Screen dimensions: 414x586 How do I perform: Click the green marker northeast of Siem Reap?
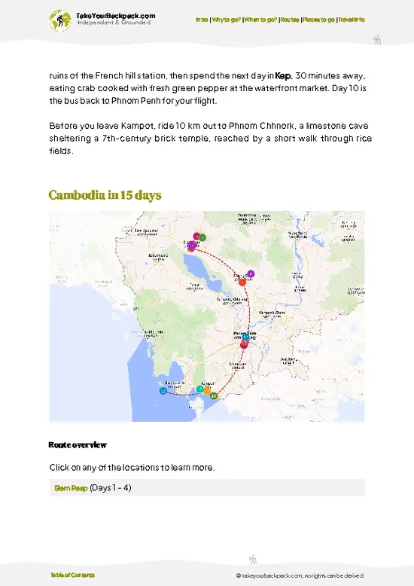tap(202, 237)
